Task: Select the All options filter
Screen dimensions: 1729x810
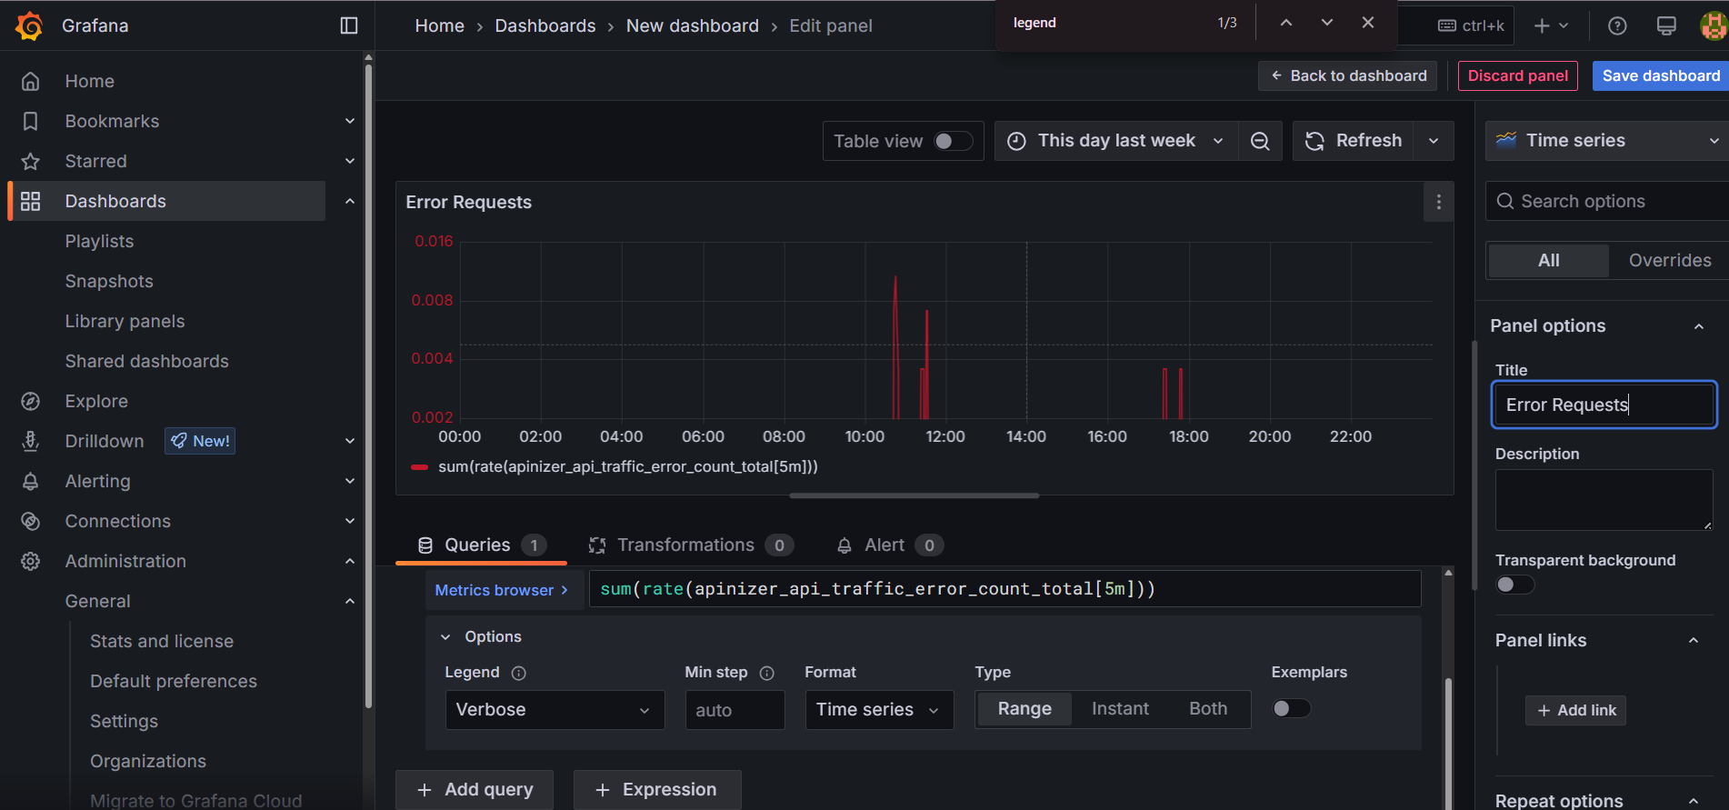Action: 1548,261
